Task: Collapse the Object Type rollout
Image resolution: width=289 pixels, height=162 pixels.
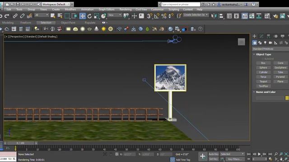Action: (x=263, y=54)
